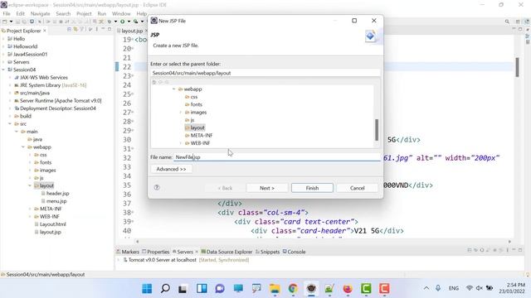Open Chrome from the taskbar
The image size is (531, 298).
click(x=293, y=289)
